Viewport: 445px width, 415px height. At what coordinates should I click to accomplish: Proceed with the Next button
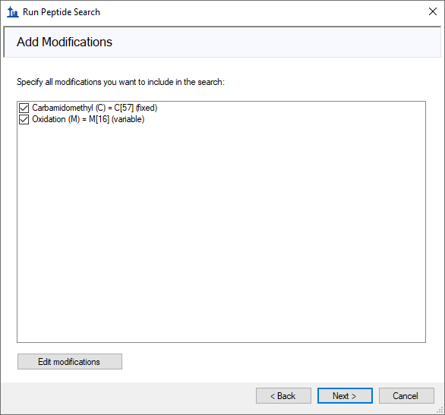tap(345, 395)
